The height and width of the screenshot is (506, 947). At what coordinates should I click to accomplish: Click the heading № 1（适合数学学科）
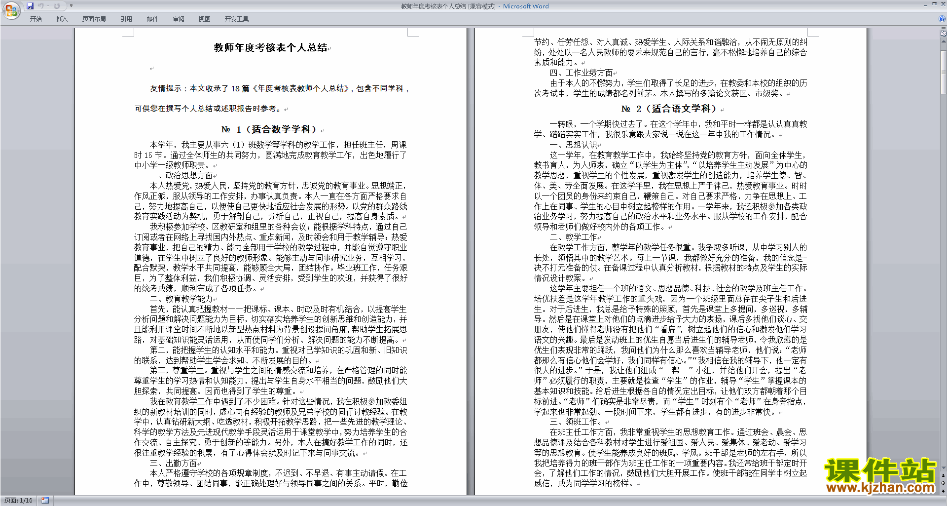click(269, 129)
